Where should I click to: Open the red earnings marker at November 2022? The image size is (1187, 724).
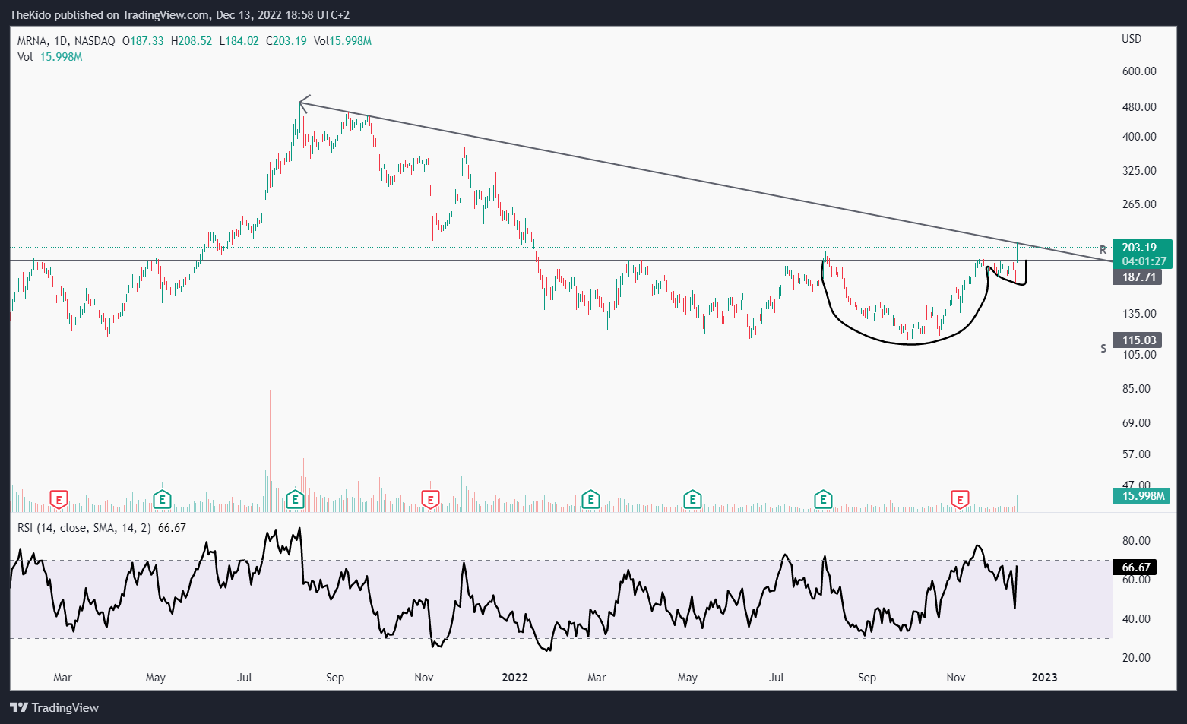click(961, 499)
